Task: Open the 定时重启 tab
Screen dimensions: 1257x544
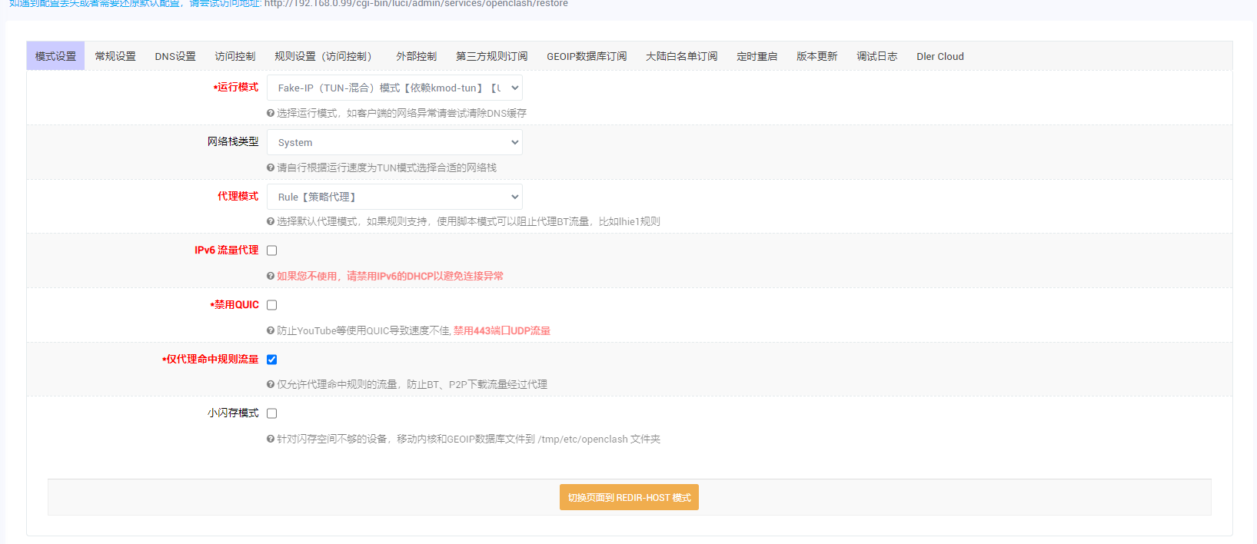Action: (757, 56)
